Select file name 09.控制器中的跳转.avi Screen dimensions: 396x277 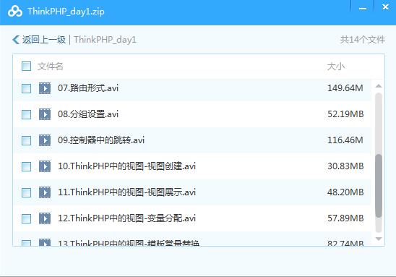coord(101,140)
